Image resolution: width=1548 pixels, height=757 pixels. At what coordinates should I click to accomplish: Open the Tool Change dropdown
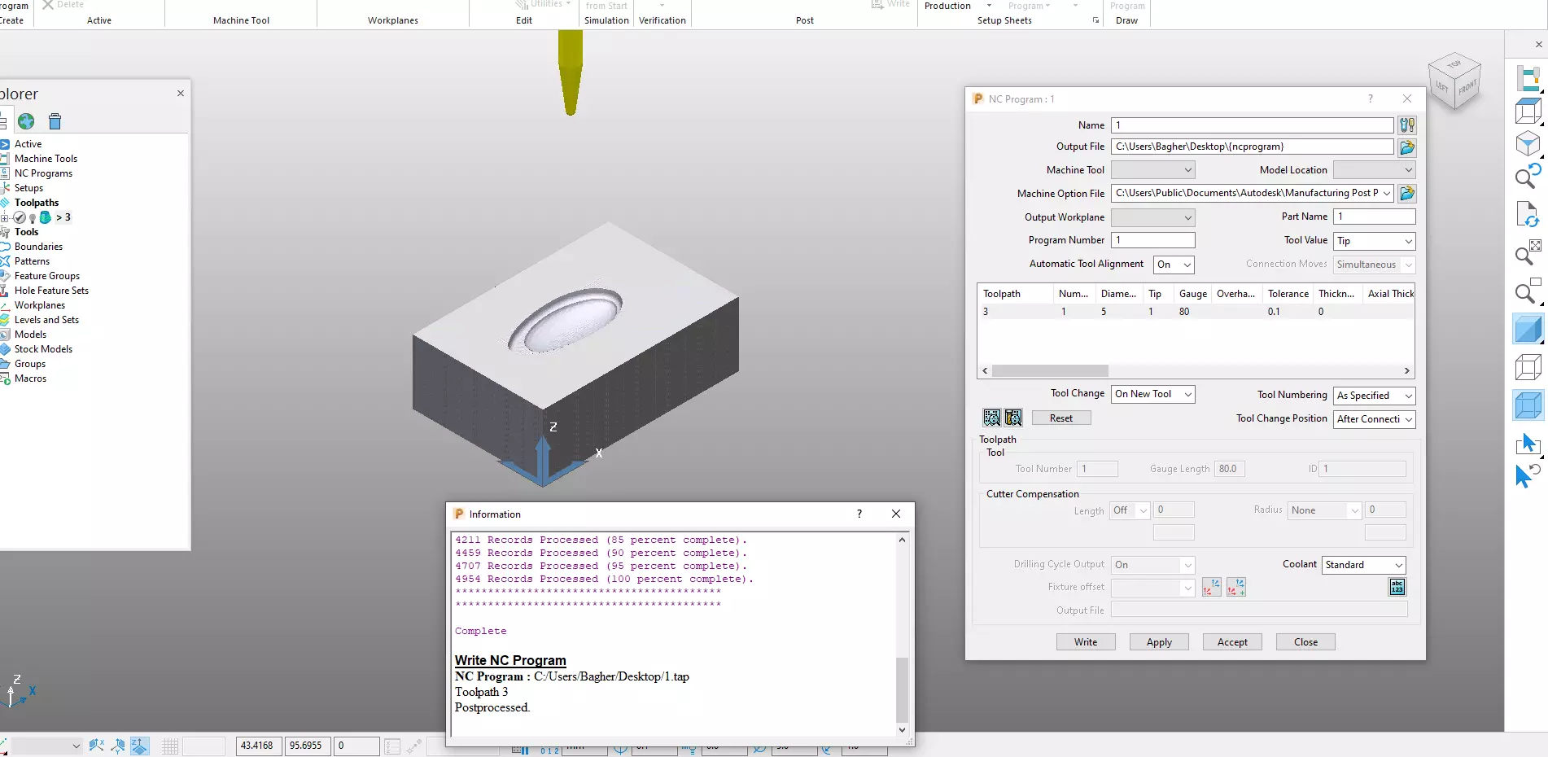point(1153,394)
